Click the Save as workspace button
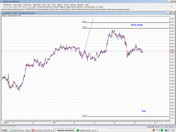Image resolution: width=176 pixels, height=132 pixels. click(x=16, y=7)
